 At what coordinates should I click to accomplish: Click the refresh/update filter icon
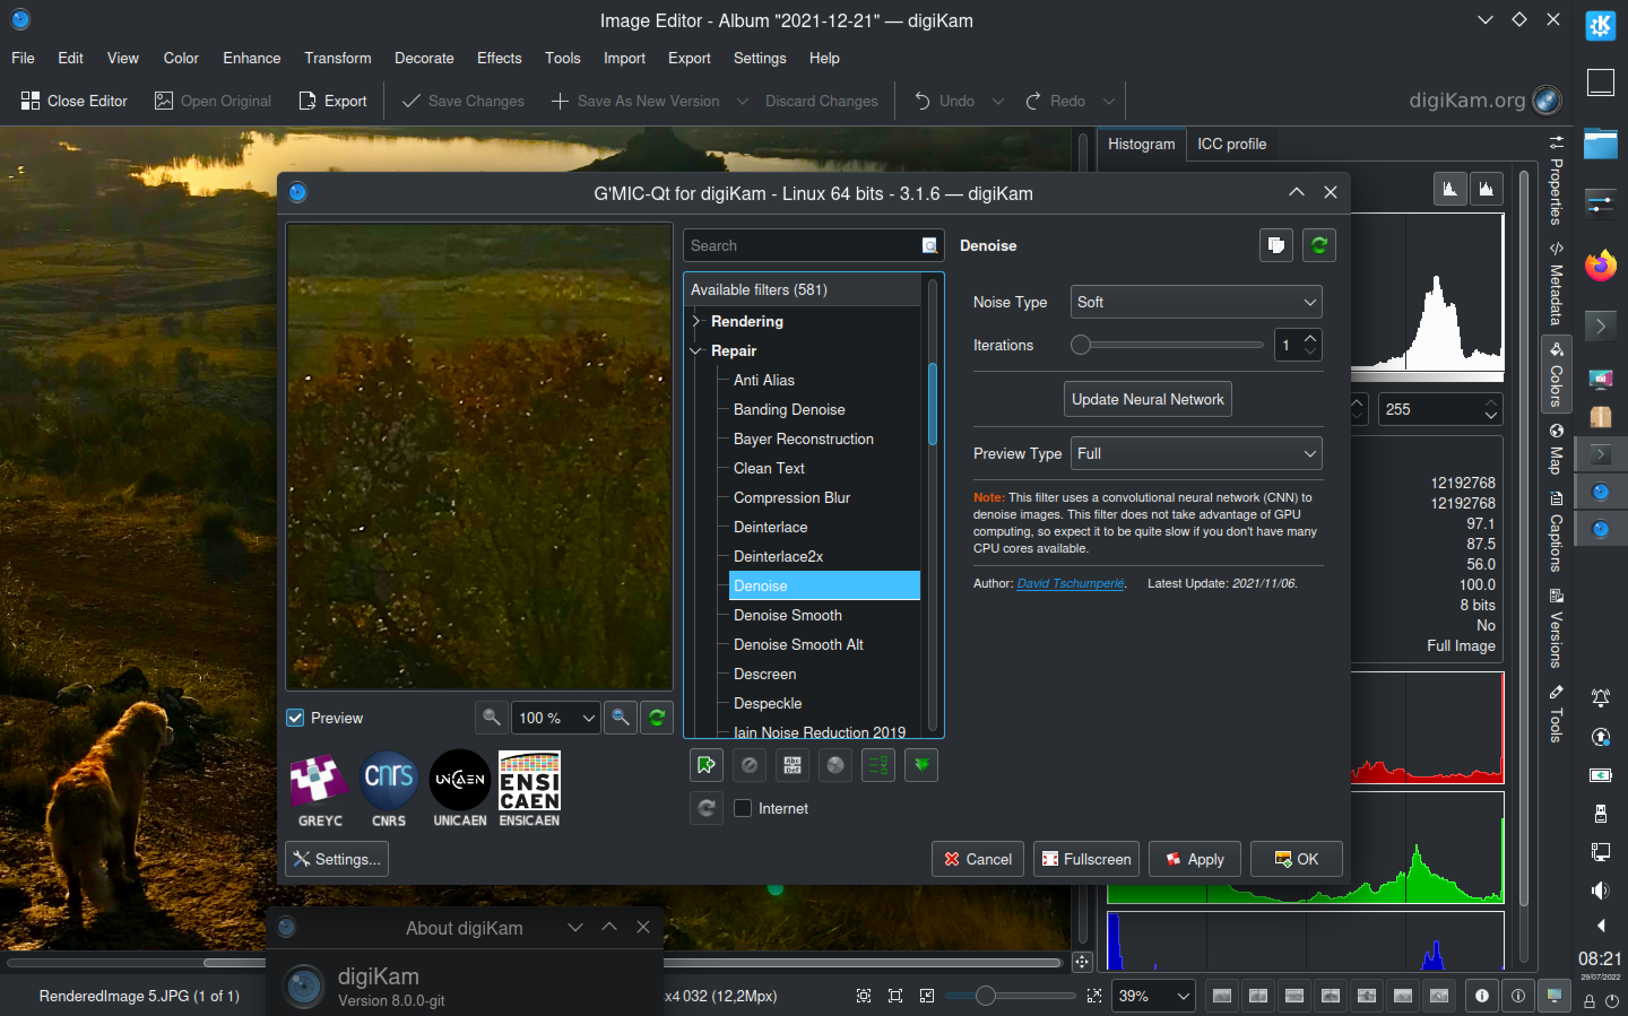pyautogui.click(x=1319, y=245)
